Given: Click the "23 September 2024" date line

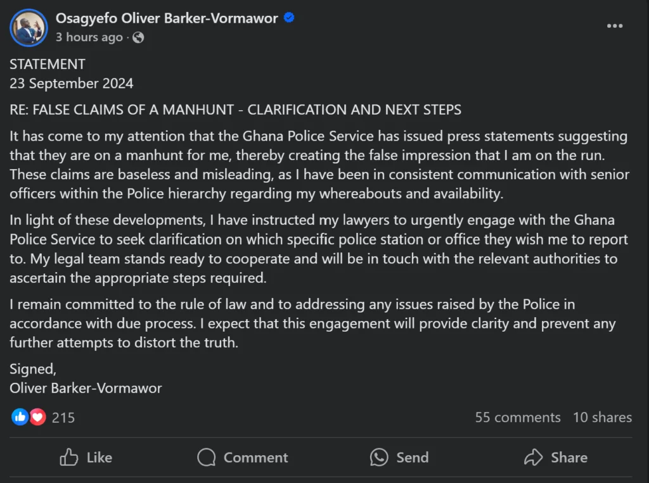Looking at the screenshot, I should coord(72,84).
